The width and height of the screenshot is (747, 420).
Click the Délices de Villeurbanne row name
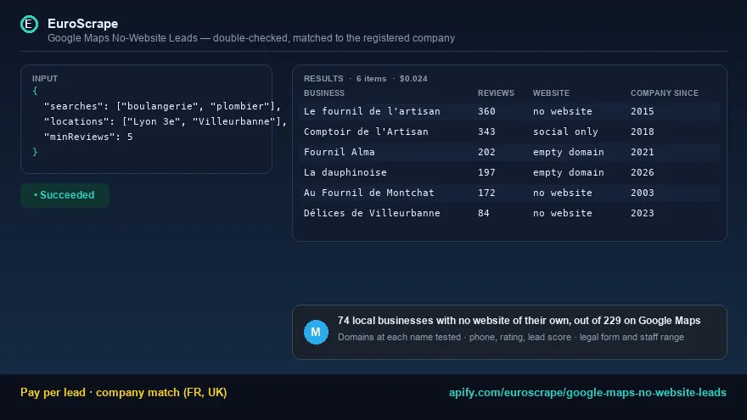click(372, 213)
